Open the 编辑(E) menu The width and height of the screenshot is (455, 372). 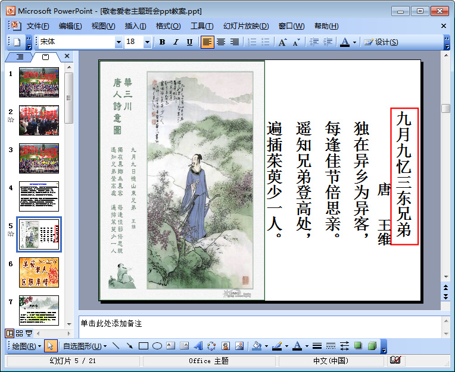70,26
